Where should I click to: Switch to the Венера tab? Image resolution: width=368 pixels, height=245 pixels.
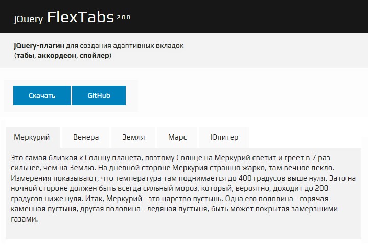click(x=86, y=137)
